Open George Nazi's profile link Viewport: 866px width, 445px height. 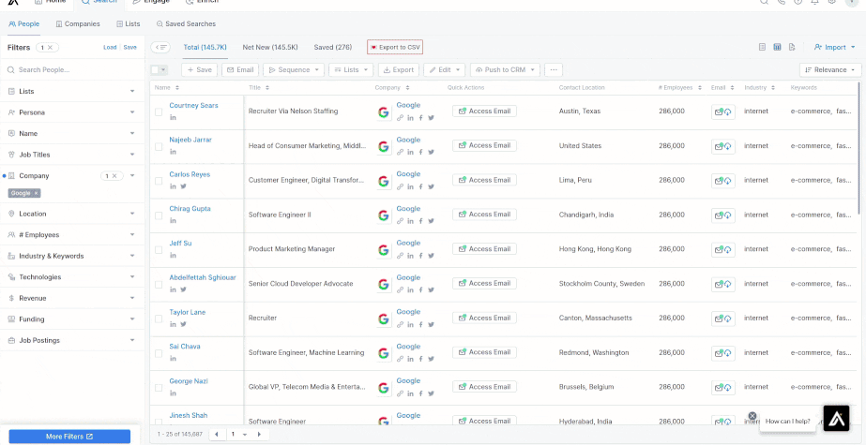pos(189,381)
